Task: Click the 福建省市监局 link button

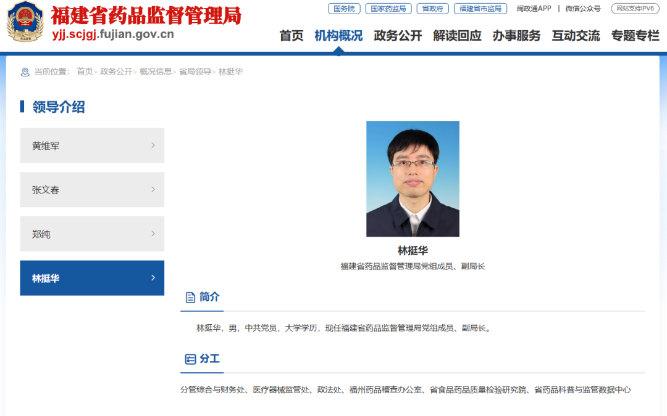Action: tap(480, 9)
